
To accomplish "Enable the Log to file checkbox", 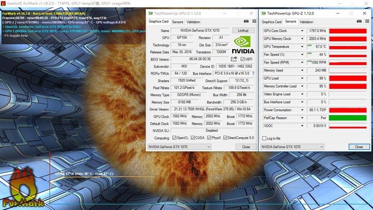I will click(264, 138).
